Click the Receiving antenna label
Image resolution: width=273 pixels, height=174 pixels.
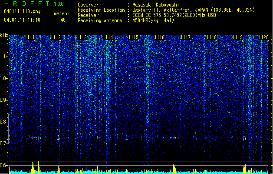coord(100,20)
